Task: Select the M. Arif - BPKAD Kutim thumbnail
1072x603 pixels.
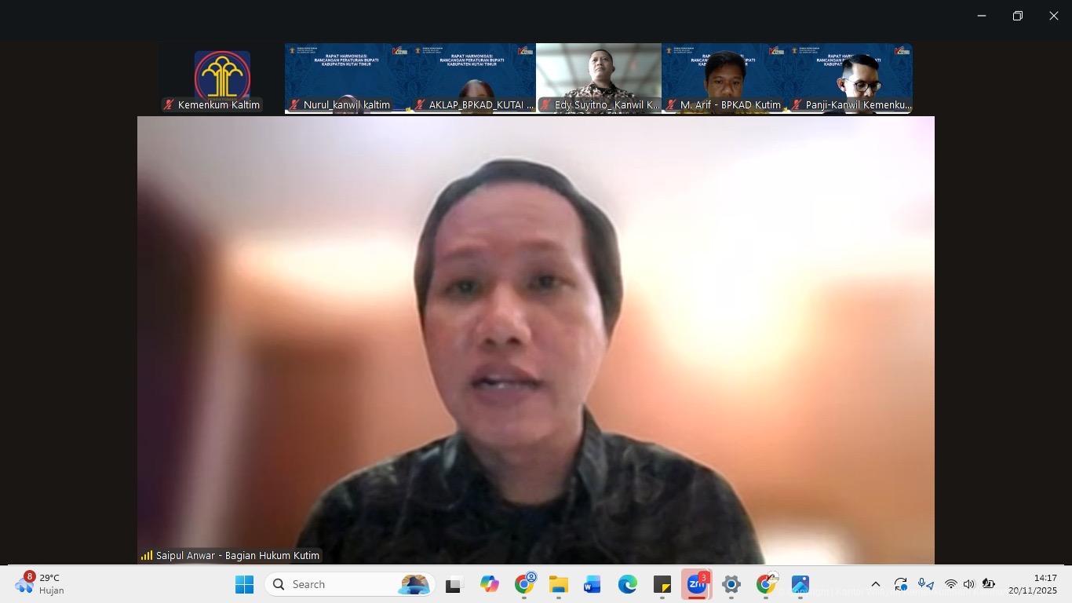Action: pos(724,79)
